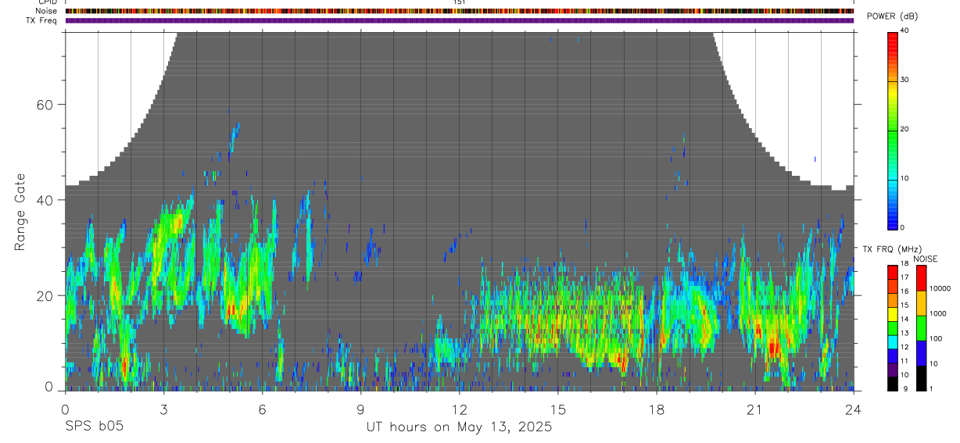The height and width of the screenshot is (443, 960).
Task: Click hour 3 tick label on time axis
Action: pyautogui.click(x=163, y=409)
